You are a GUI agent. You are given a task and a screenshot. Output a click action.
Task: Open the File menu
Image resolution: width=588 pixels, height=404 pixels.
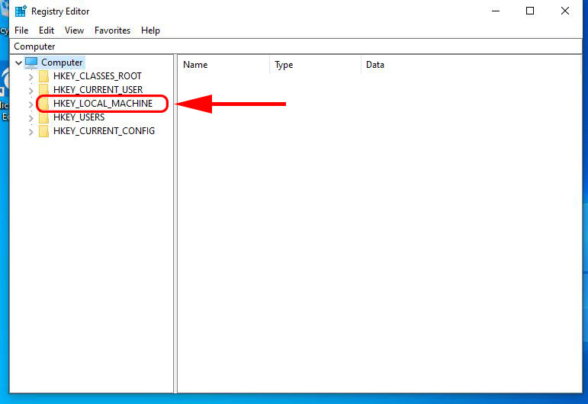coord(21,30)
